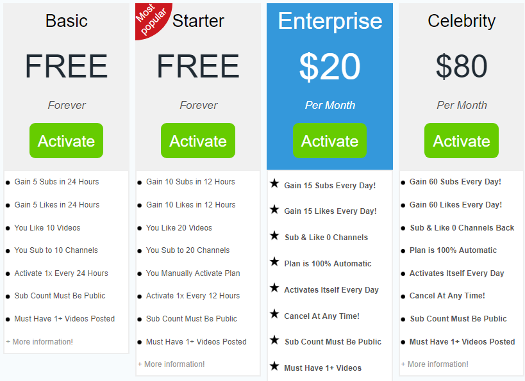Screen dimensions: 525x381
Task: Click star icon beside Enterprise Cancel At Any Time
Action: (274, 314)
